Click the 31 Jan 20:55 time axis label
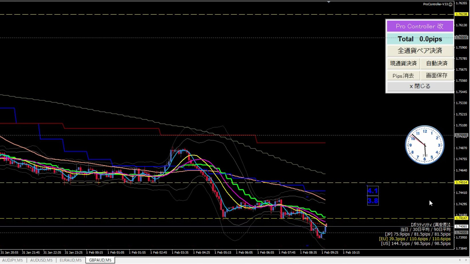470x264 pixels. (9, 253)
